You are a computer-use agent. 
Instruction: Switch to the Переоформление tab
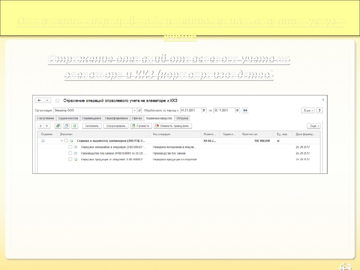coord(117,118)
